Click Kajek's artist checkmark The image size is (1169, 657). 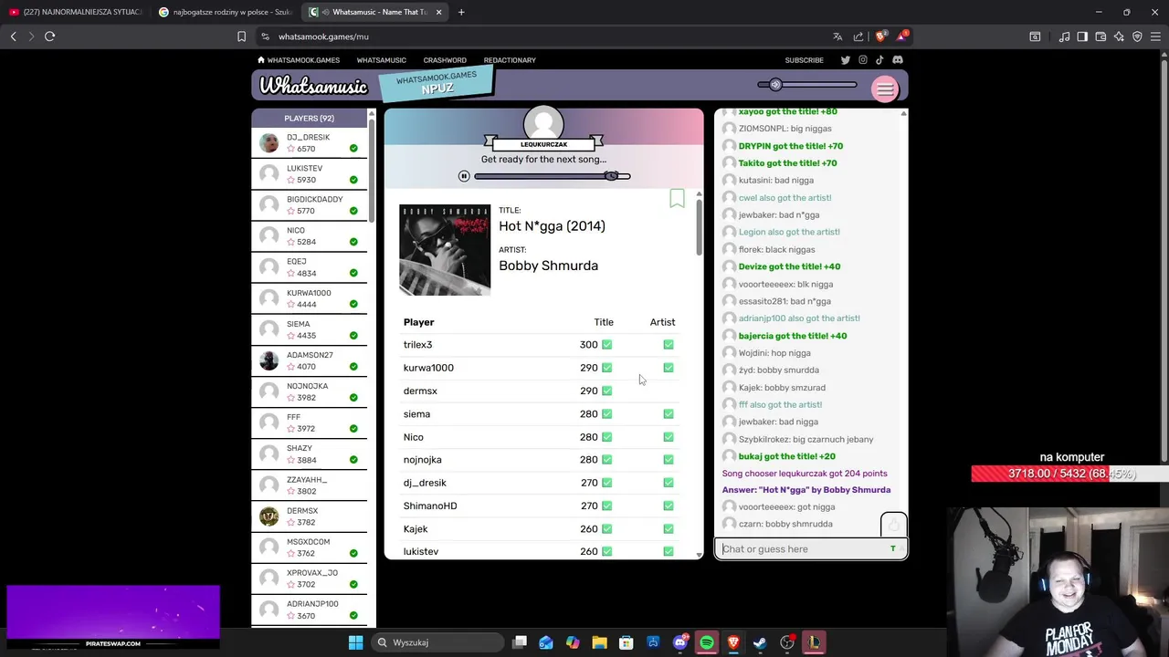coord(669,529)
